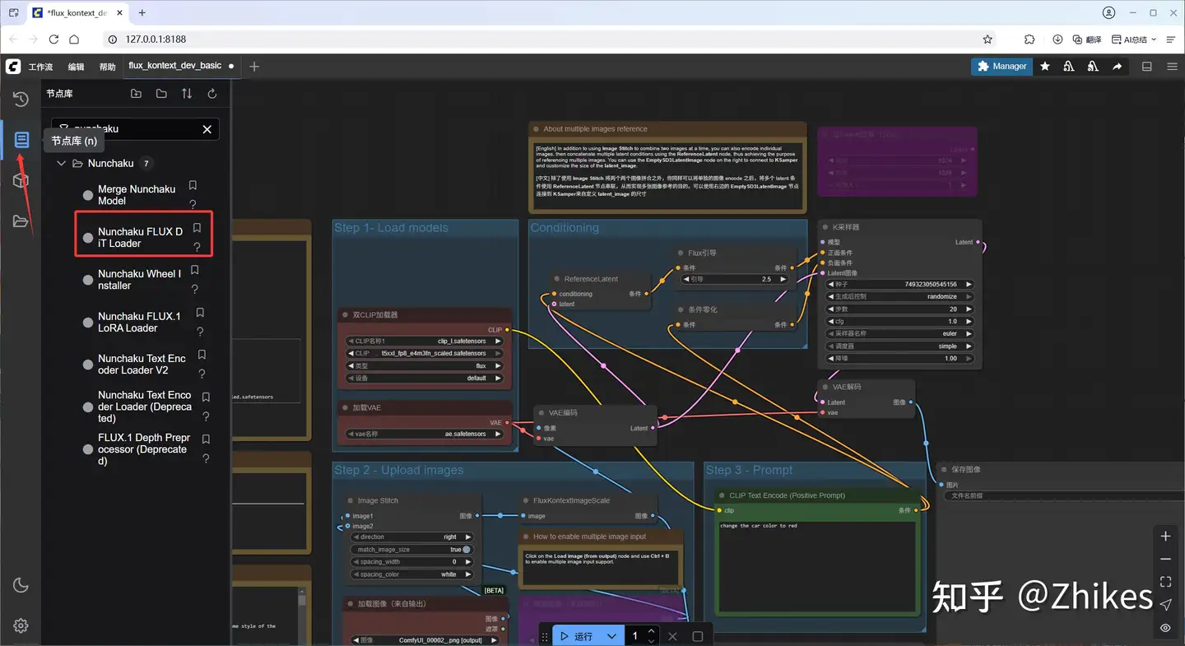Add a new workflow tab with plus

point(254,67)
